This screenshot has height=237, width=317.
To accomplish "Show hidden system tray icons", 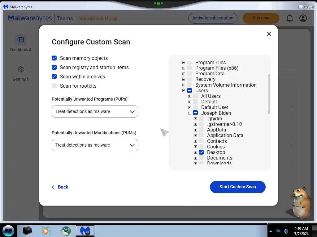I will (x=271, y=231).
